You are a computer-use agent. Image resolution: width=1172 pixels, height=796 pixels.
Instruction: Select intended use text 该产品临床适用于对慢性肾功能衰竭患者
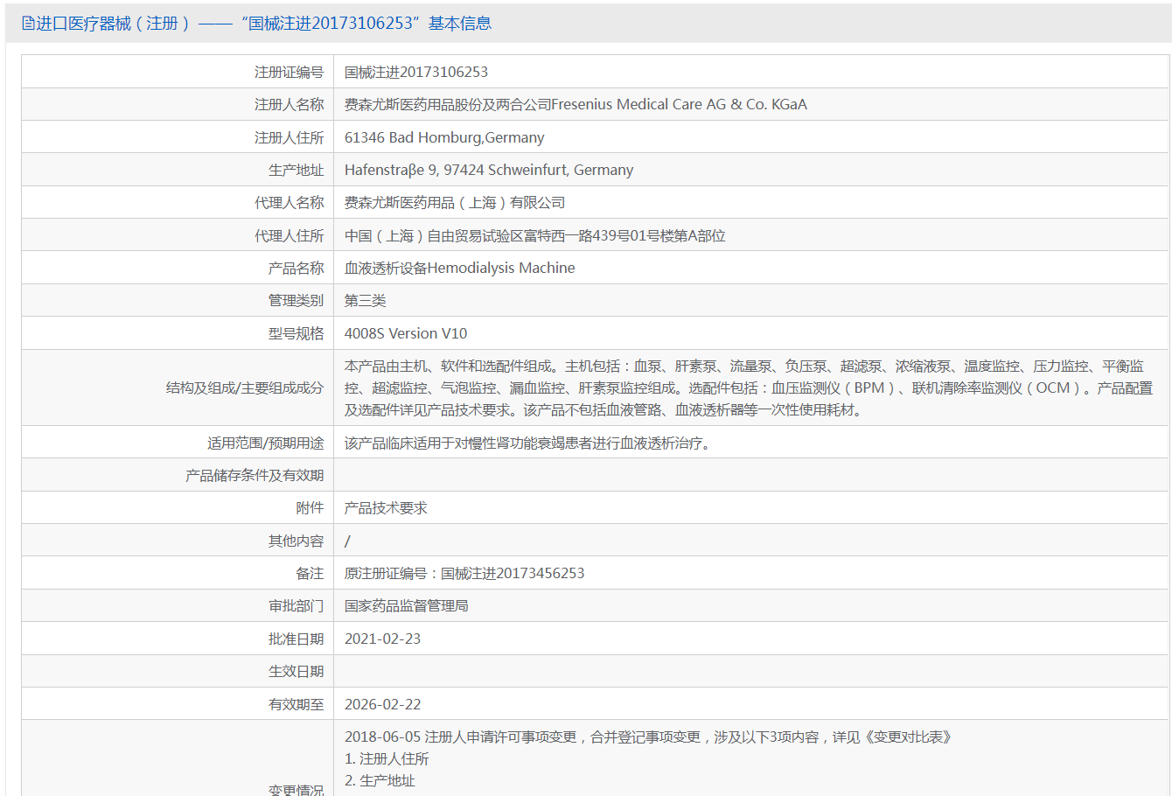click(529, 443)
